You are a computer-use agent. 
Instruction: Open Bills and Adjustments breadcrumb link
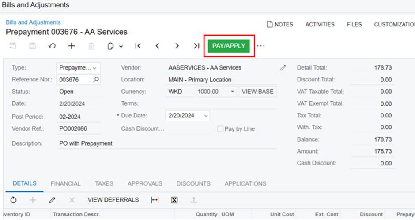point(33,22)
